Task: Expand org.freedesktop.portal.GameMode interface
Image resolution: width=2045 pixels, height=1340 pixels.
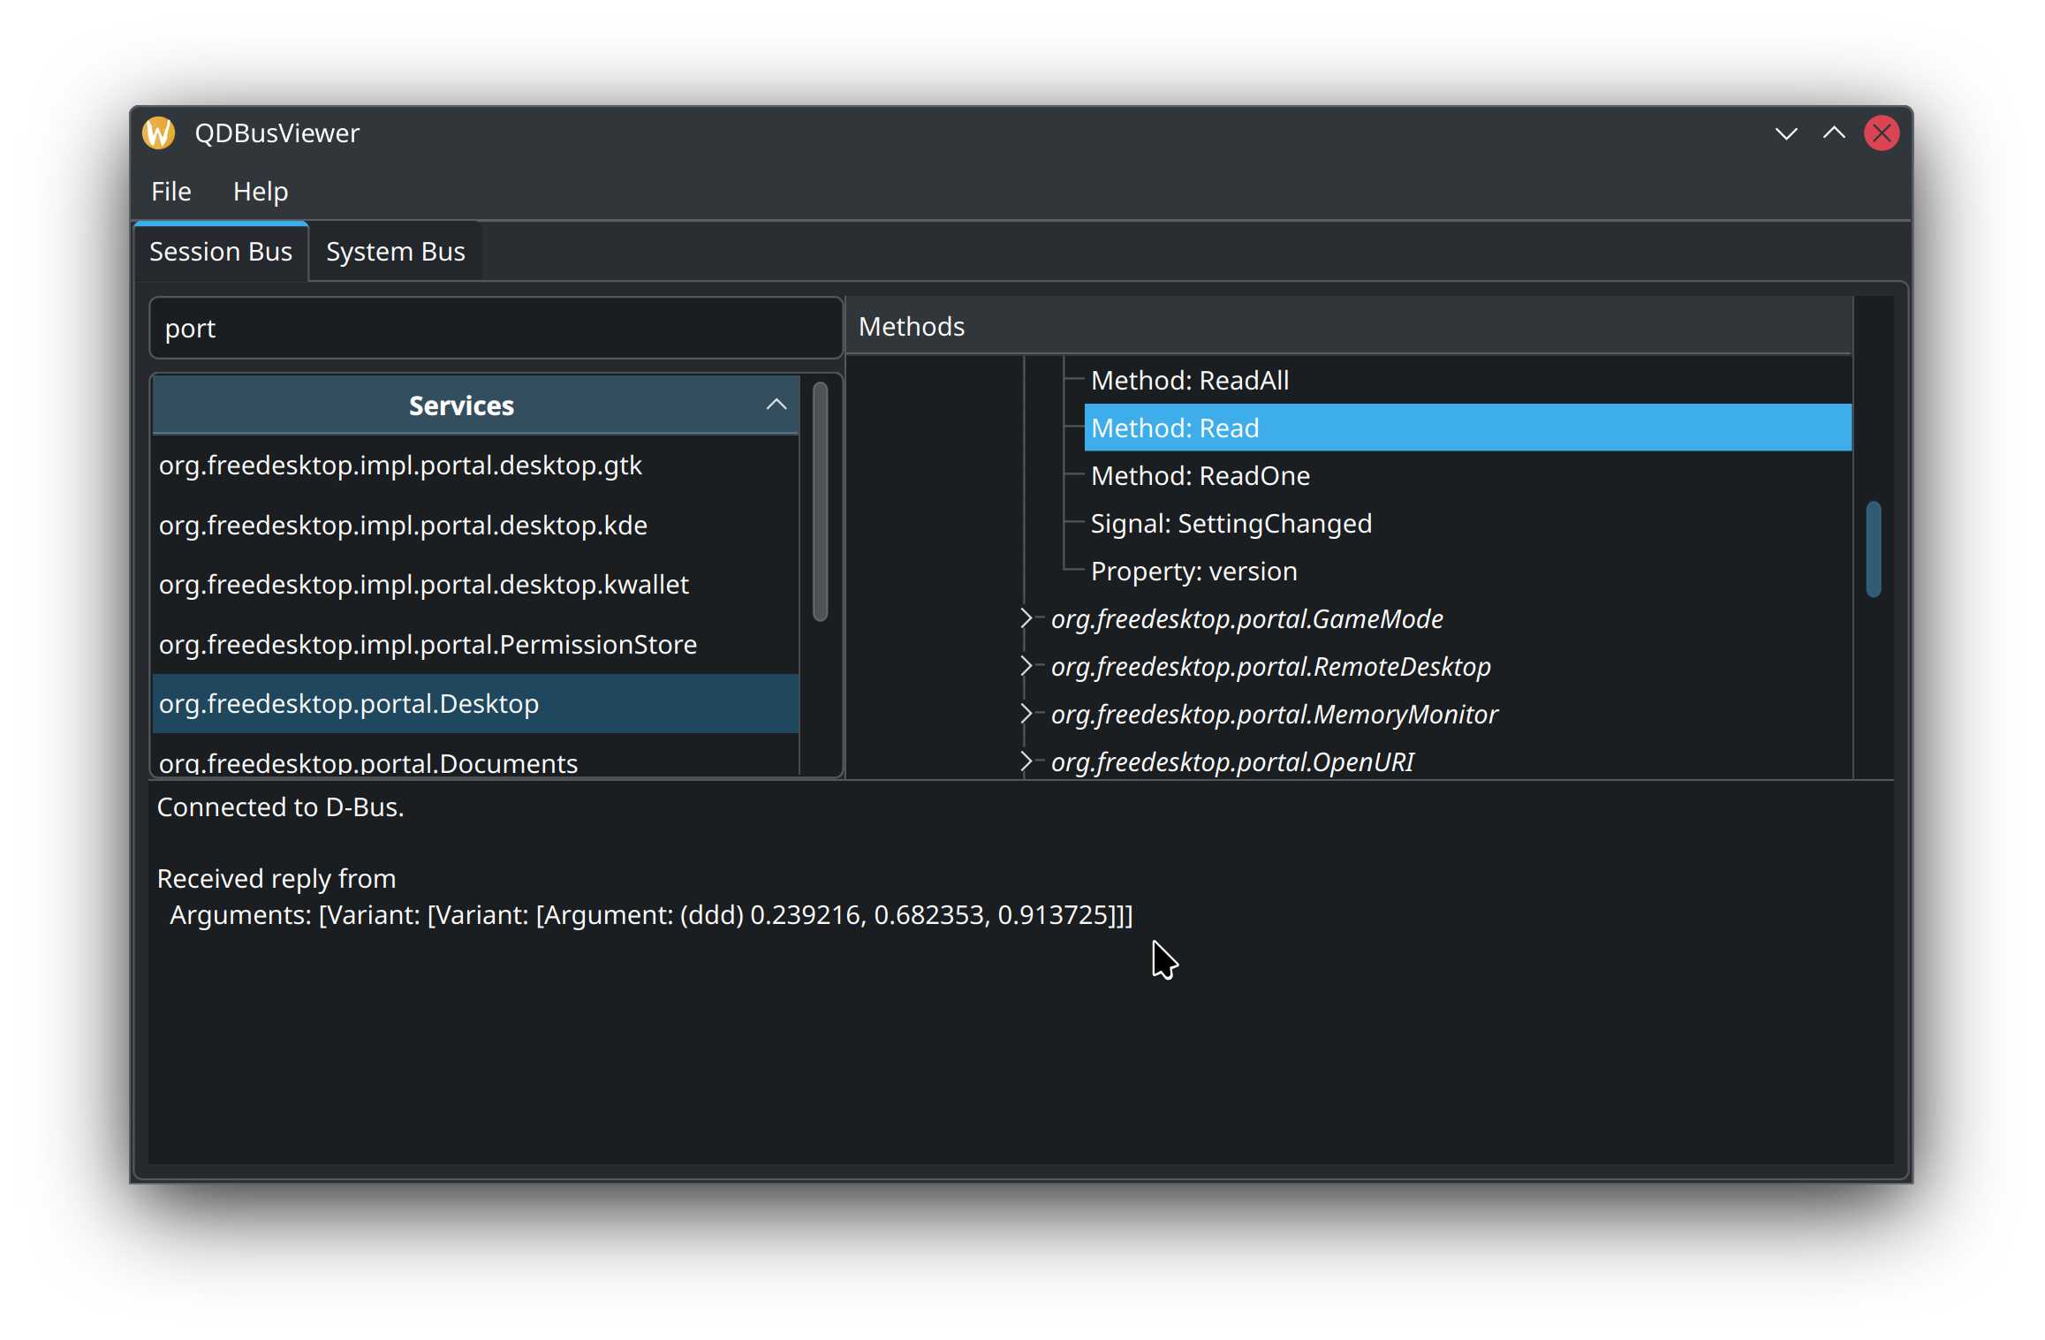Action: [1026, 618]
